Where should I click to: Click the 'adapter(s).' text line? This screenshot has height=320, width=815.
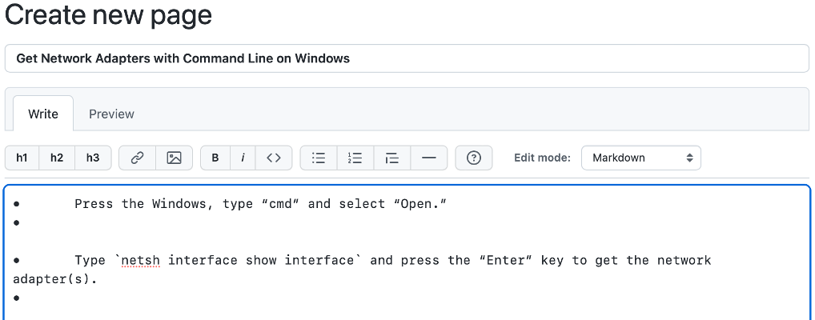(x=55, y=279)
